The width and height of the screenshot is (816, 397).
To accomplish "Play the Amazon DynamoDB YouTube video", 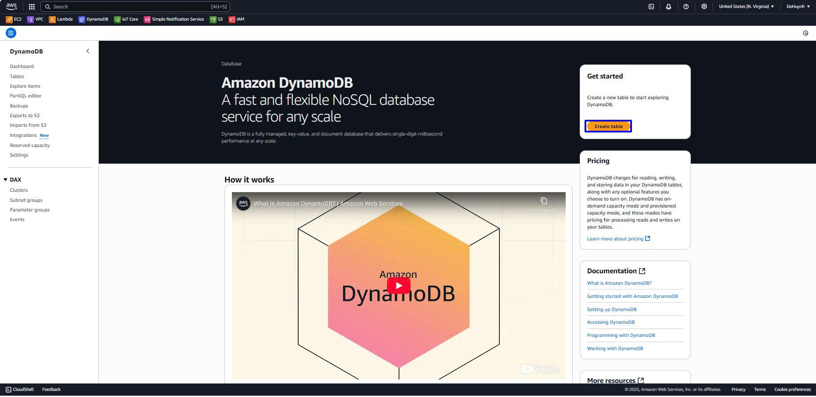I will pos(398,286).
